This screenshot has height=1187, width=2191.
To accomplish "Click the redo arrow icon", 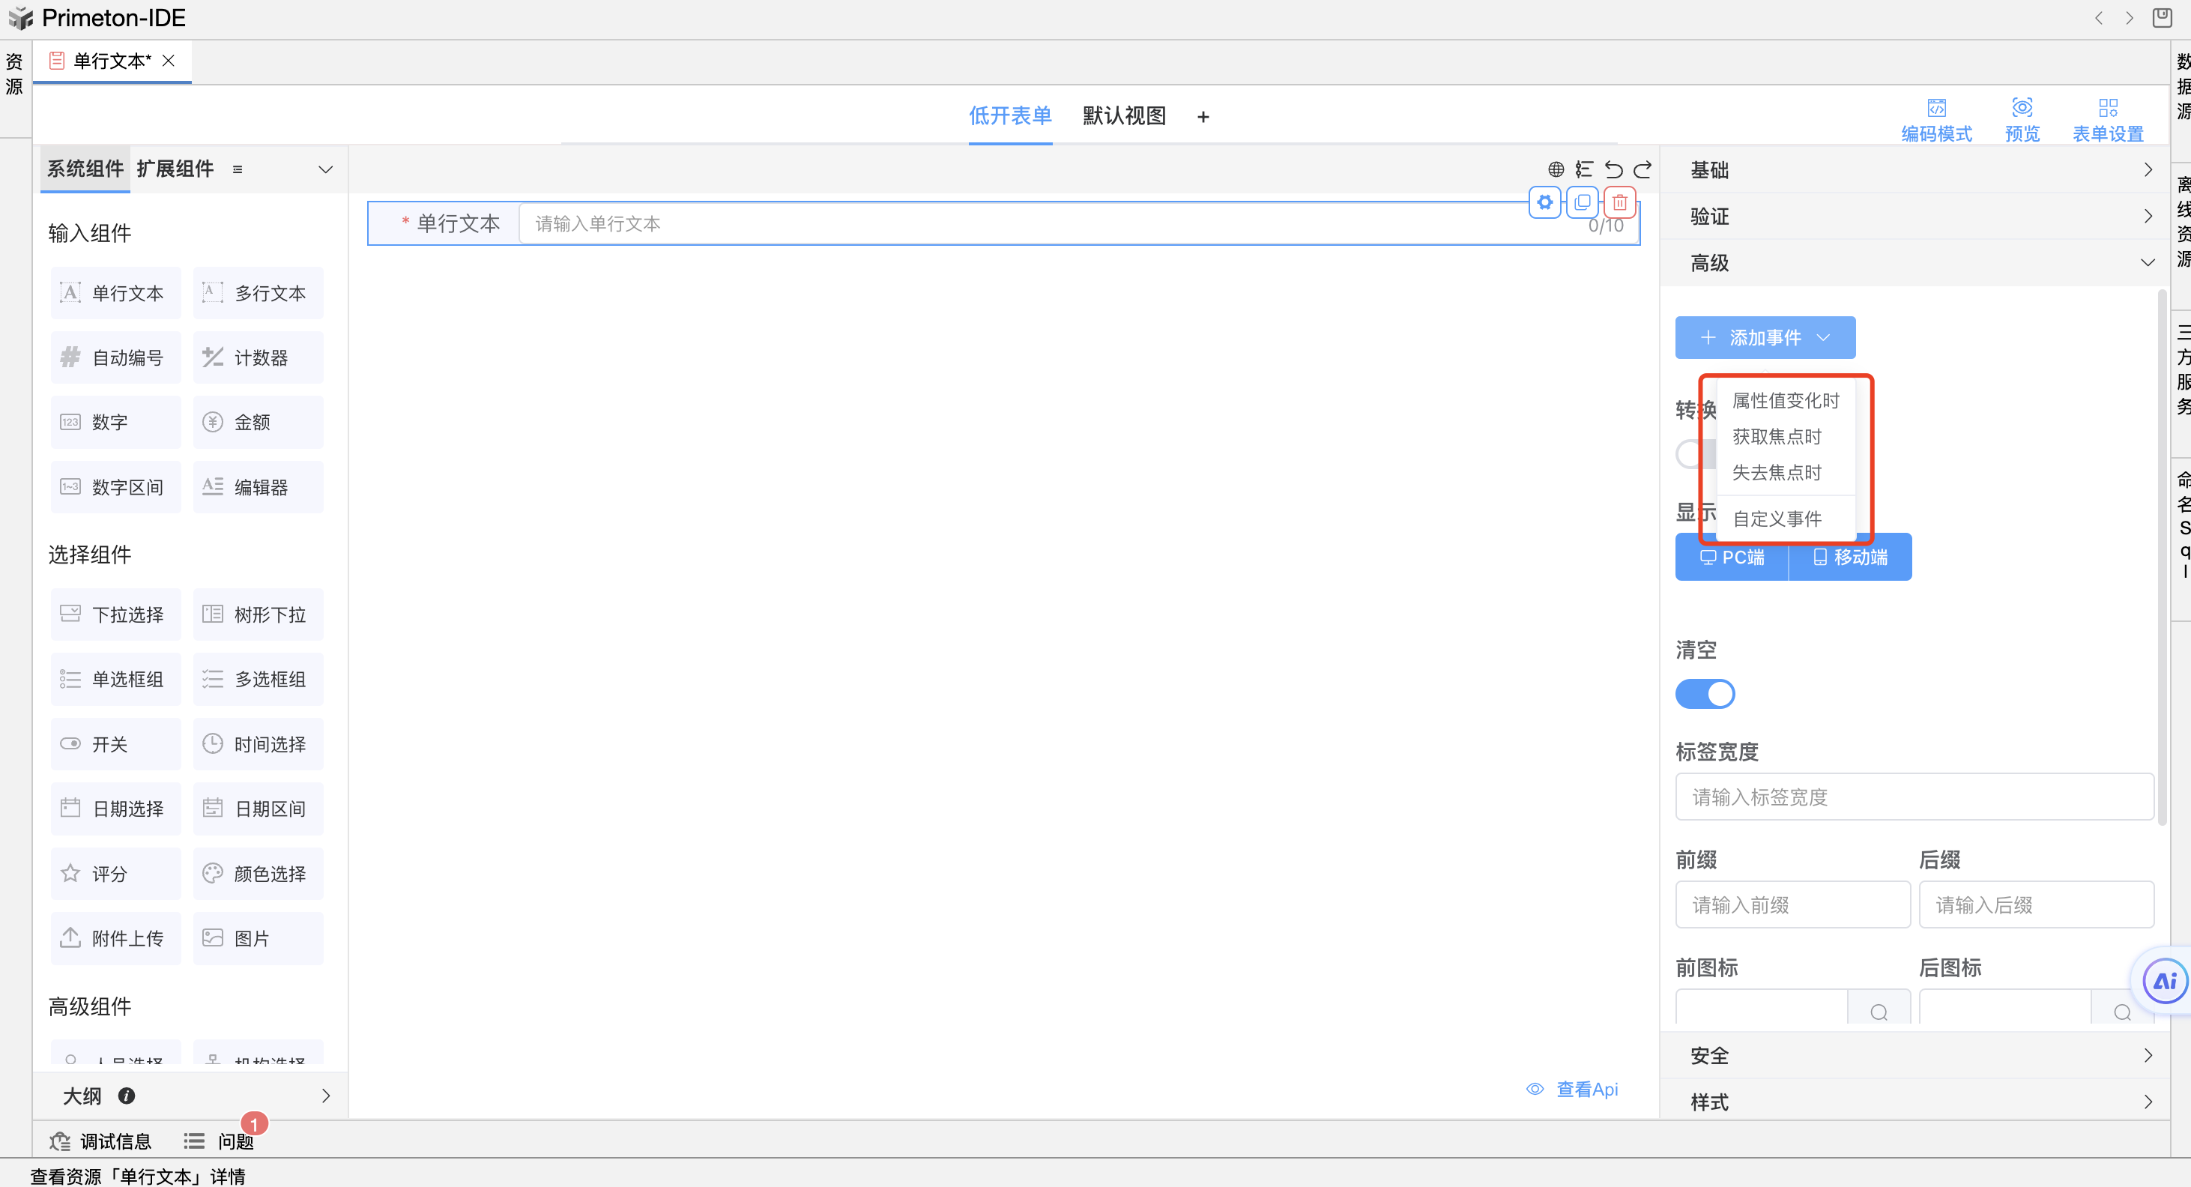I will coord(1643,169).
